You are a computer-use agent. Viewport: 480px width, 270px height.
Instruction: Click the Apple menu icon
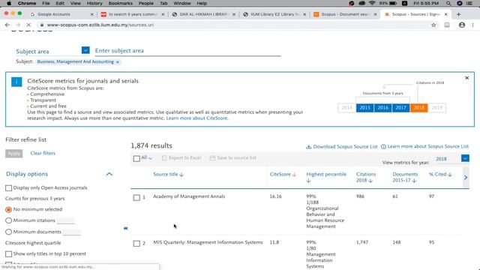[x=9, y=3]
